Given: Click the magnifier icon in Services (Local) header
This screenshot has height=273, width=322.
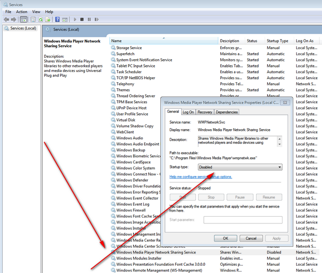Looking at the screenshot, I should coord(48,30).
